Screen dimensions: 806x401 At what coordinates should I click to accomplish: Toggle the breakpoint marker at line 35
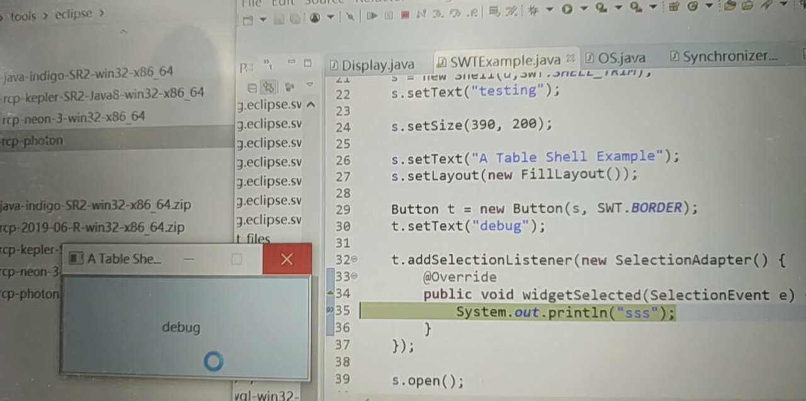coord(329,310)
